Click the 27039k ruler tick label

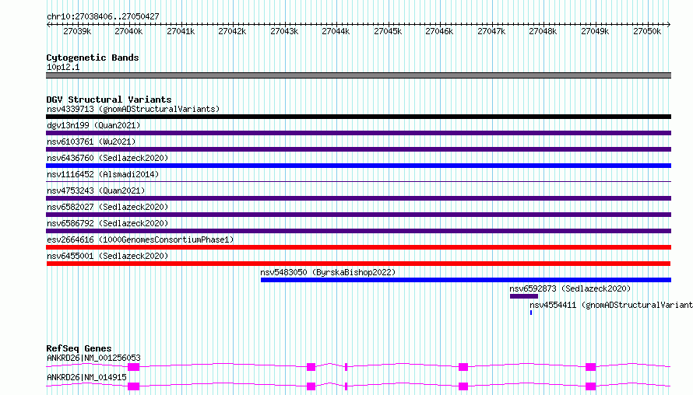77,31
